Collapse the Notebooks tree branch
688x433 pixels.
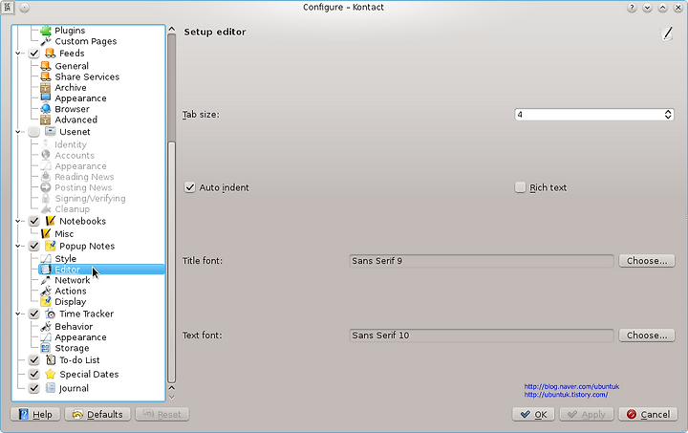(18, 221)
